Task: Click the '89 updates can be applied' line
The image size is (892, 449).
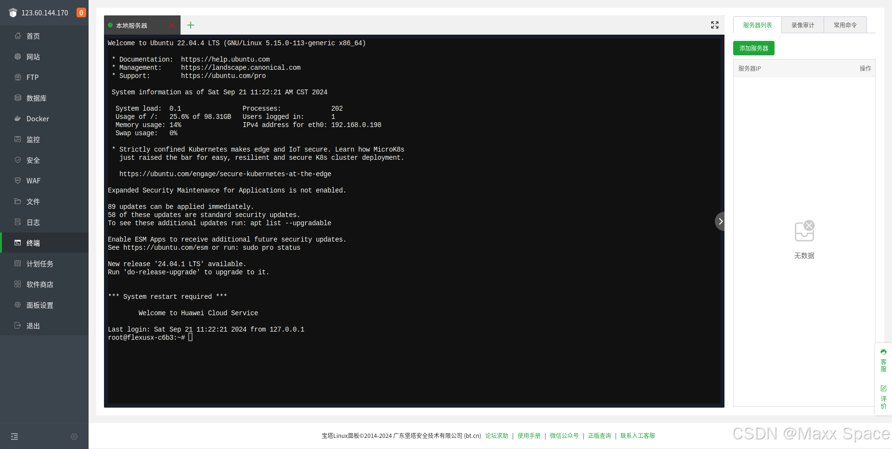Action: (181, 207)
